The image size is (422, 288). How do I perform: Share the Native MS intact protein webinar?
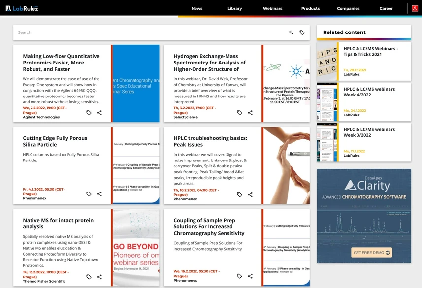[x=99, y=277]
